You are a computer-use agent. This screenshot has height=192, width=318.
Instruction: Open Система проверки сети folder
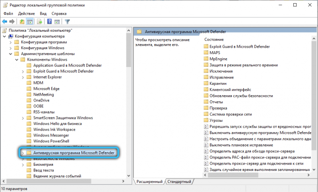pyautogui.click(x=231, y=114)
